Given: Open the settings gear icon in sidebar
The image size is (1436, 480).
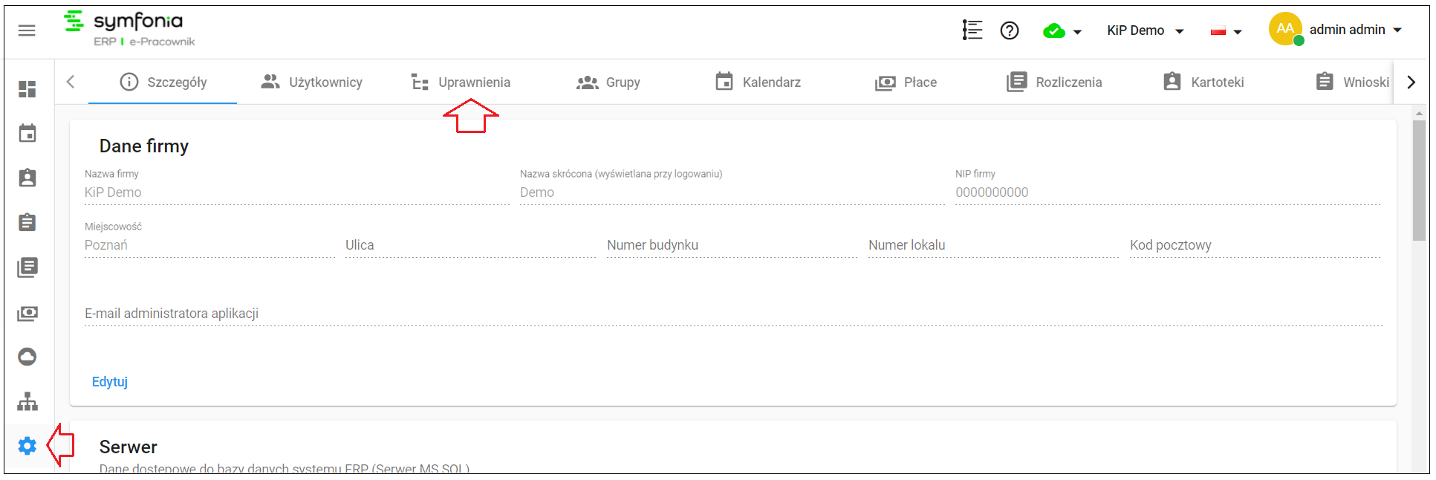Looking at the screenshot, I should [x=27, y=446].
